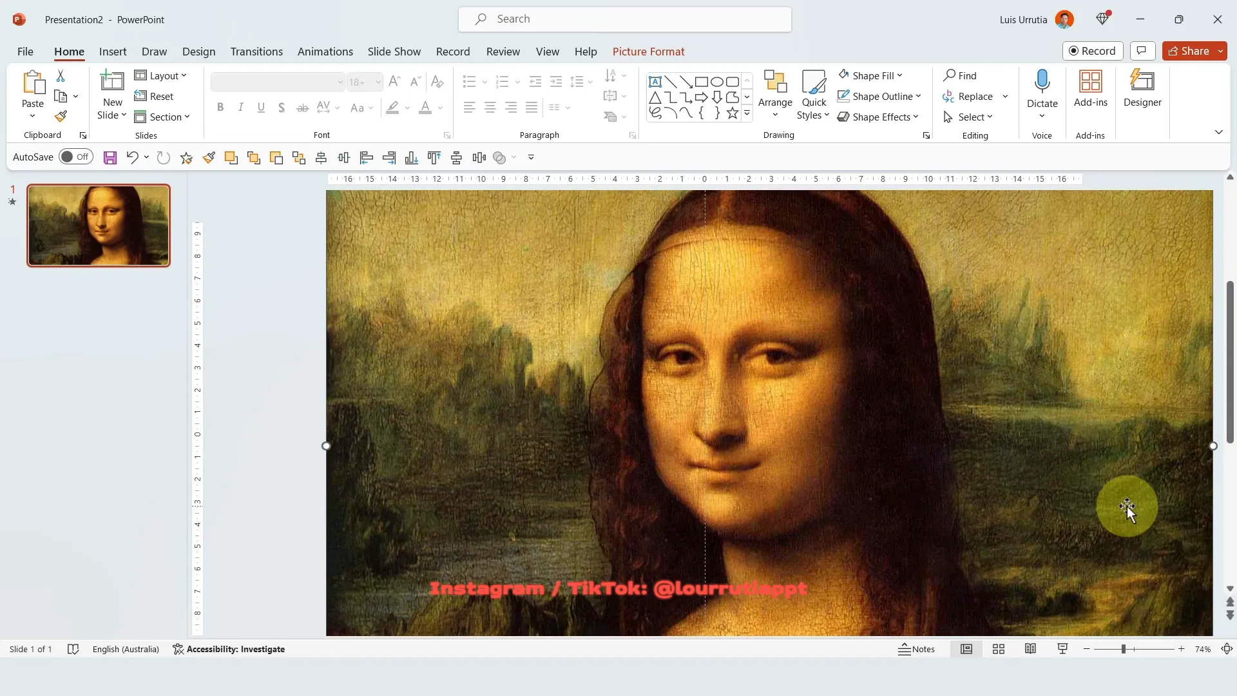This screenshot has height=696, width=1237.
Task: Select the Text Box shape in gallery
Action: [655, 82]
